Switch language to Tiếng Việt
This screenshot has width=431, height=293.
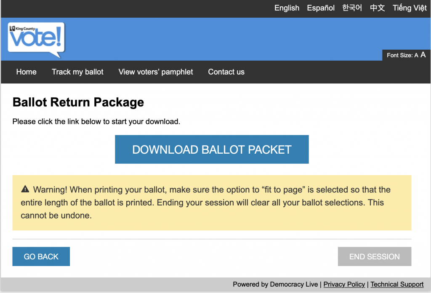(410, 8)
